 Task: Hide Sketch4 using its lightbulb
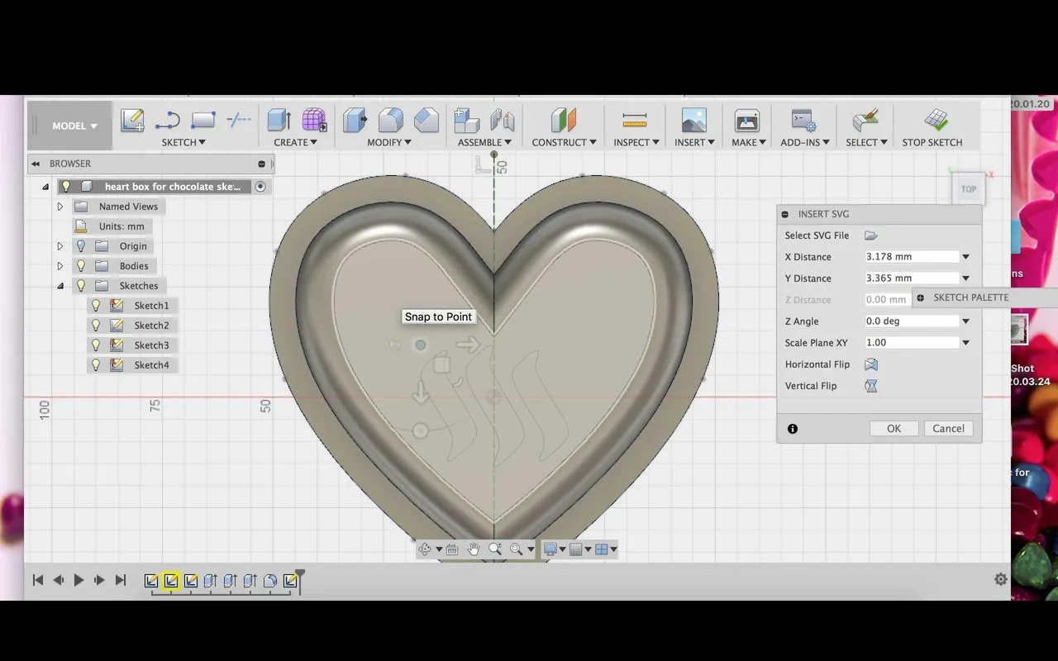pos(96,365)
